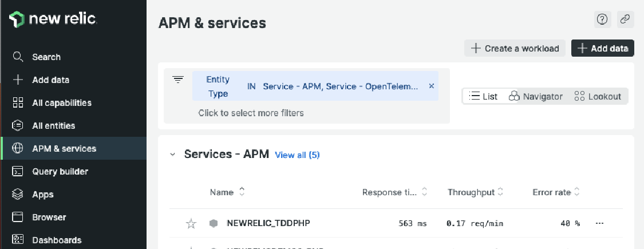Click to select more filters field
The image size is (644, 249).
251,113
